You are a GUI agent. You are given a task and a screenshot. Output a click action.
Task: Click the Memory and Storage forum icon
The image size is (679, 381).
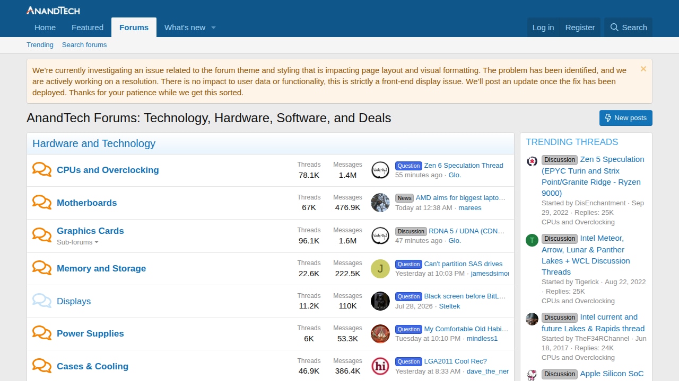click(x=42, y=268)
